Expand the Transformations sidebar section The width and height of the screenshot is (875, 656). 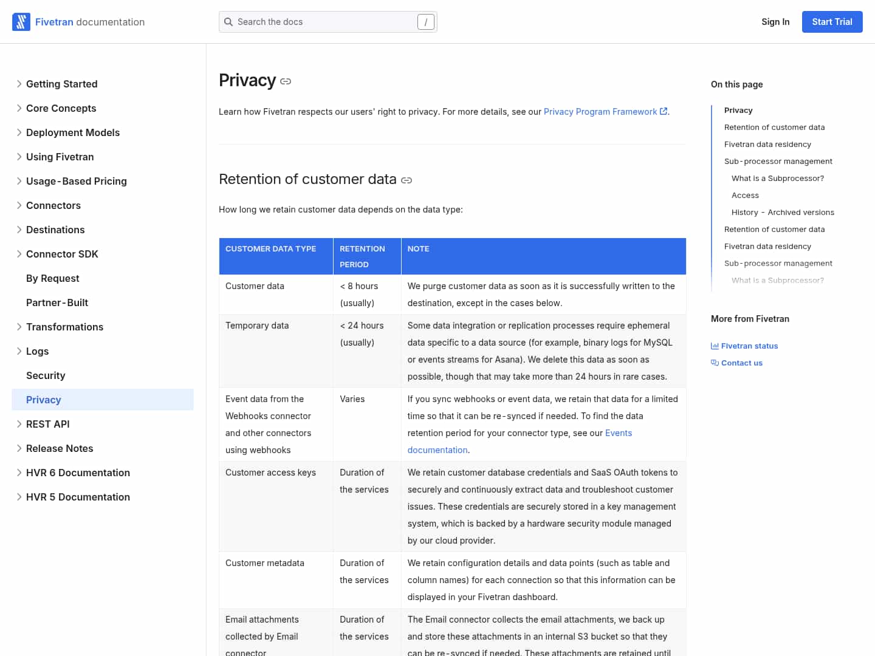[19, 327]
